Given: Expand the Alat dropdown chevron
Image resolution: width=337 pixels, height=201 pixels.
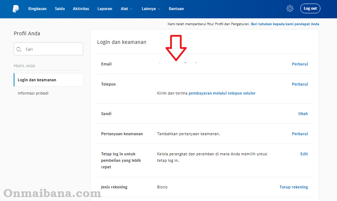Looking at the screenshot, I should 131,9.
